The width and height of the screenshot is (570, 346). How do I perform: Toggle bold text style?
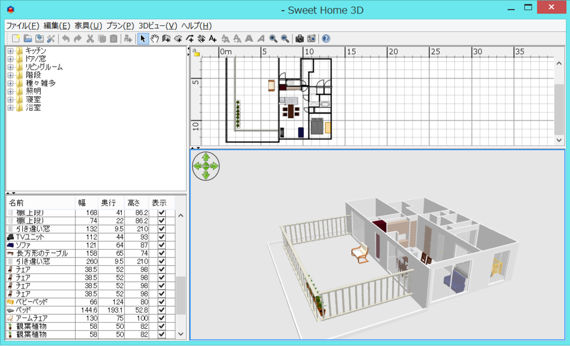(249, 38)
